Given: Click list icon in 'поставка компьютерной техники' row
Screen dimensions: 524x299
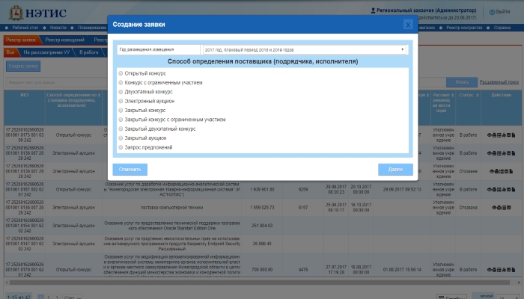Looking at the screenshot, I should point(504,208).
